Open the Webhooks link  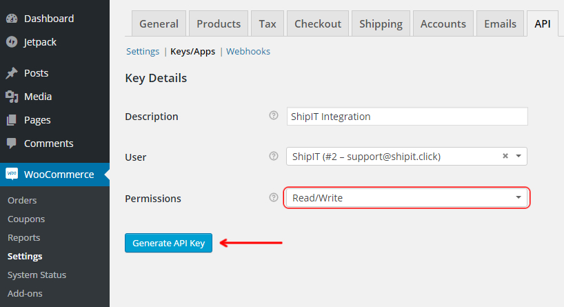click(248, 52)
